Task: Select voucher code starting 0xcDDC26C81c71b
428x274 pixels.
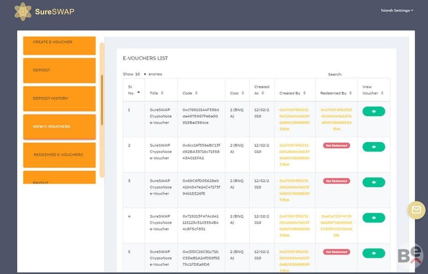Action: tap(201, 258)
